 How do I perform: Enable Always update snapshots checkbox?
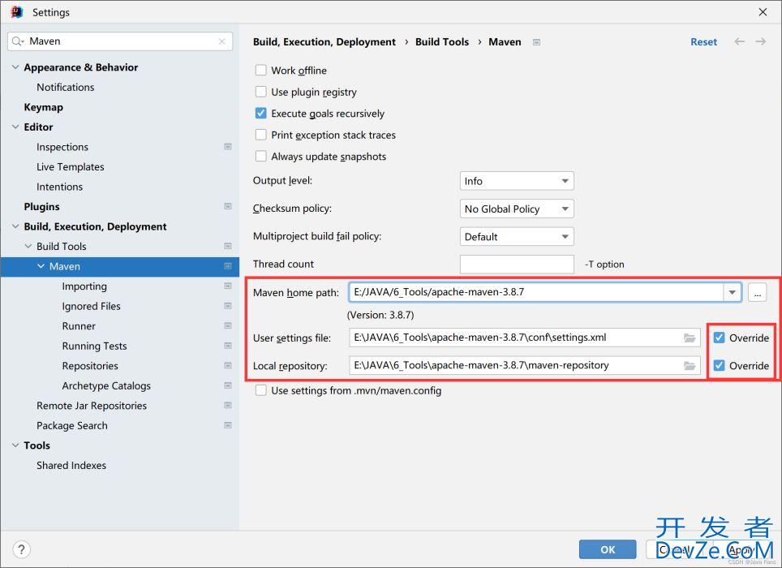pyautogui.click(x=261, y=156)
